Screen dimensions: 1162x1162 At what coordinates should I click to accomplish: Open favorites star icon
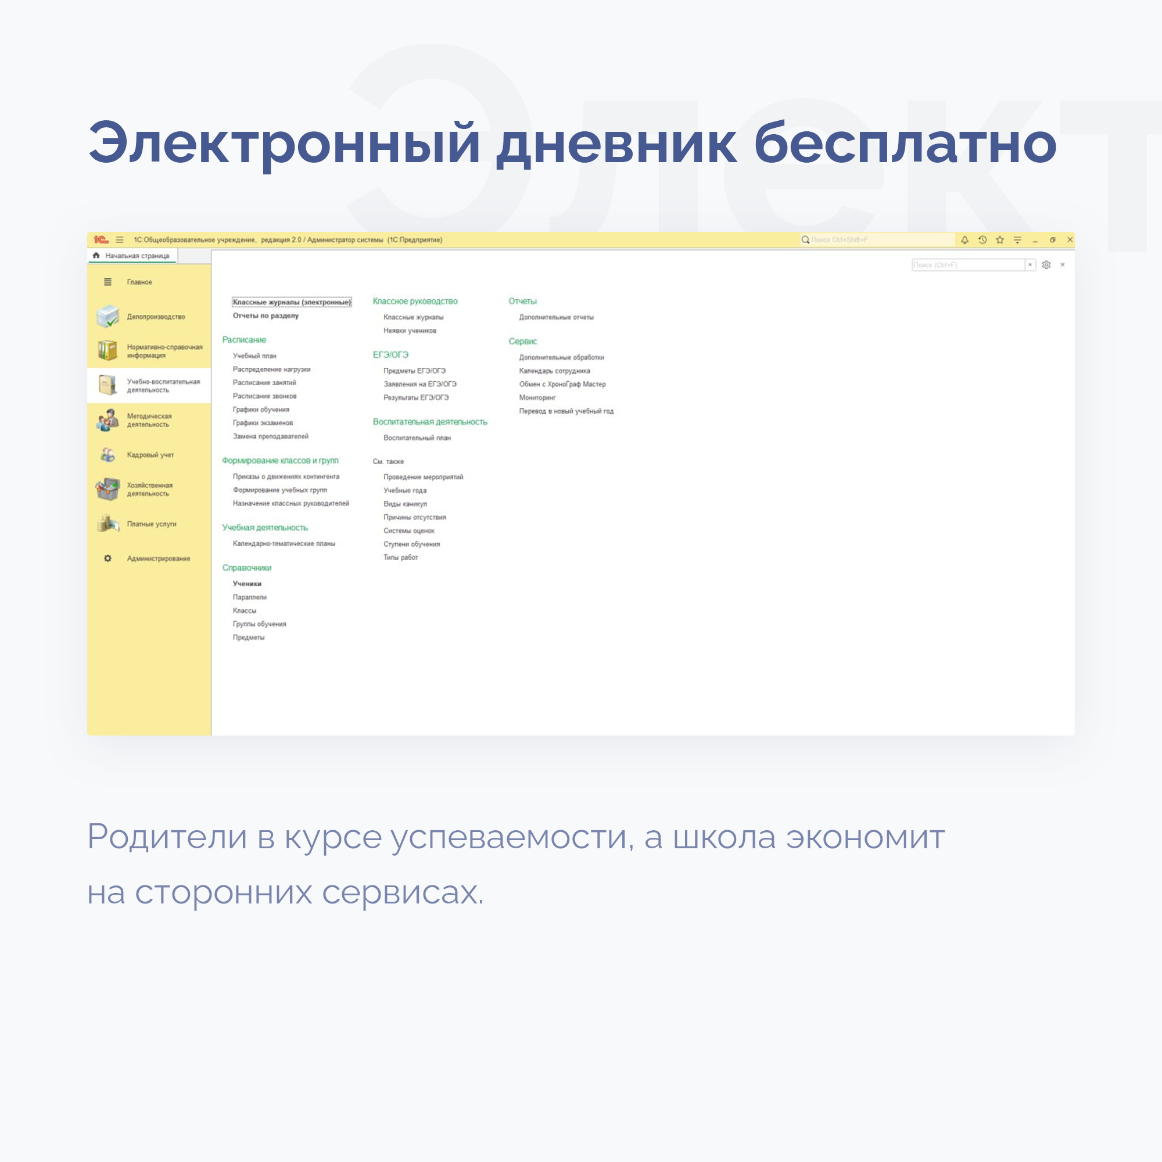tap(999, 240)
